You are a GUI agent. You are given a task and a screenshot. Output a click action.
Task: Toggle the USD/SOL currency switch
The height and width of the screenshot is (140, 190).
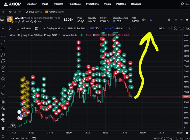point(95,28)
